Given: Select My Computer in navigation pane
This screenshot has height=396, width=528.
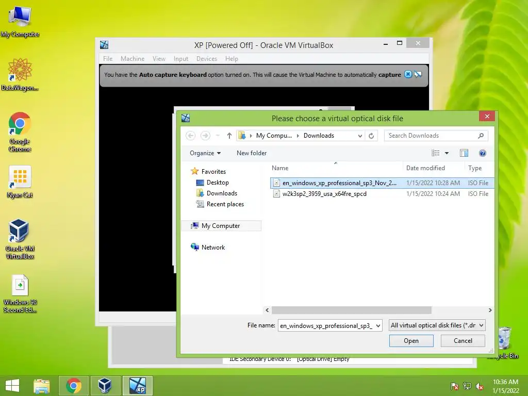Looking at the screenshot, I should point(221,226).
